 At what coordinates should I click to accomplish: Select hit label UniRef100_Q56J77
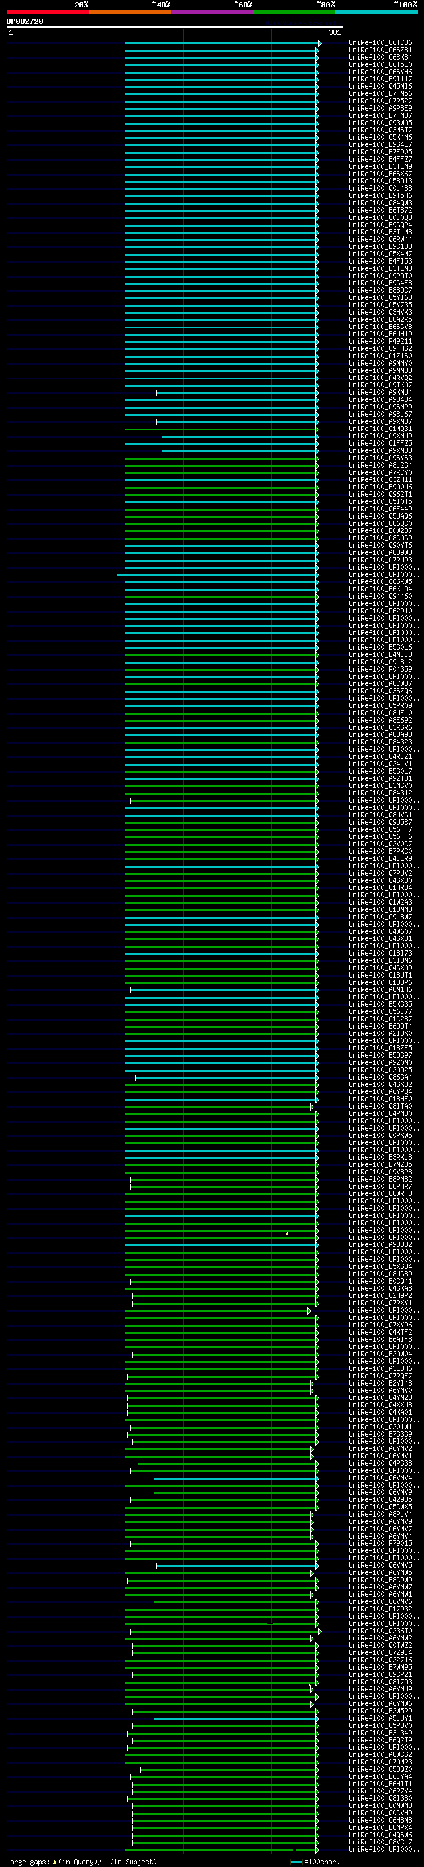coord(380,1012)
